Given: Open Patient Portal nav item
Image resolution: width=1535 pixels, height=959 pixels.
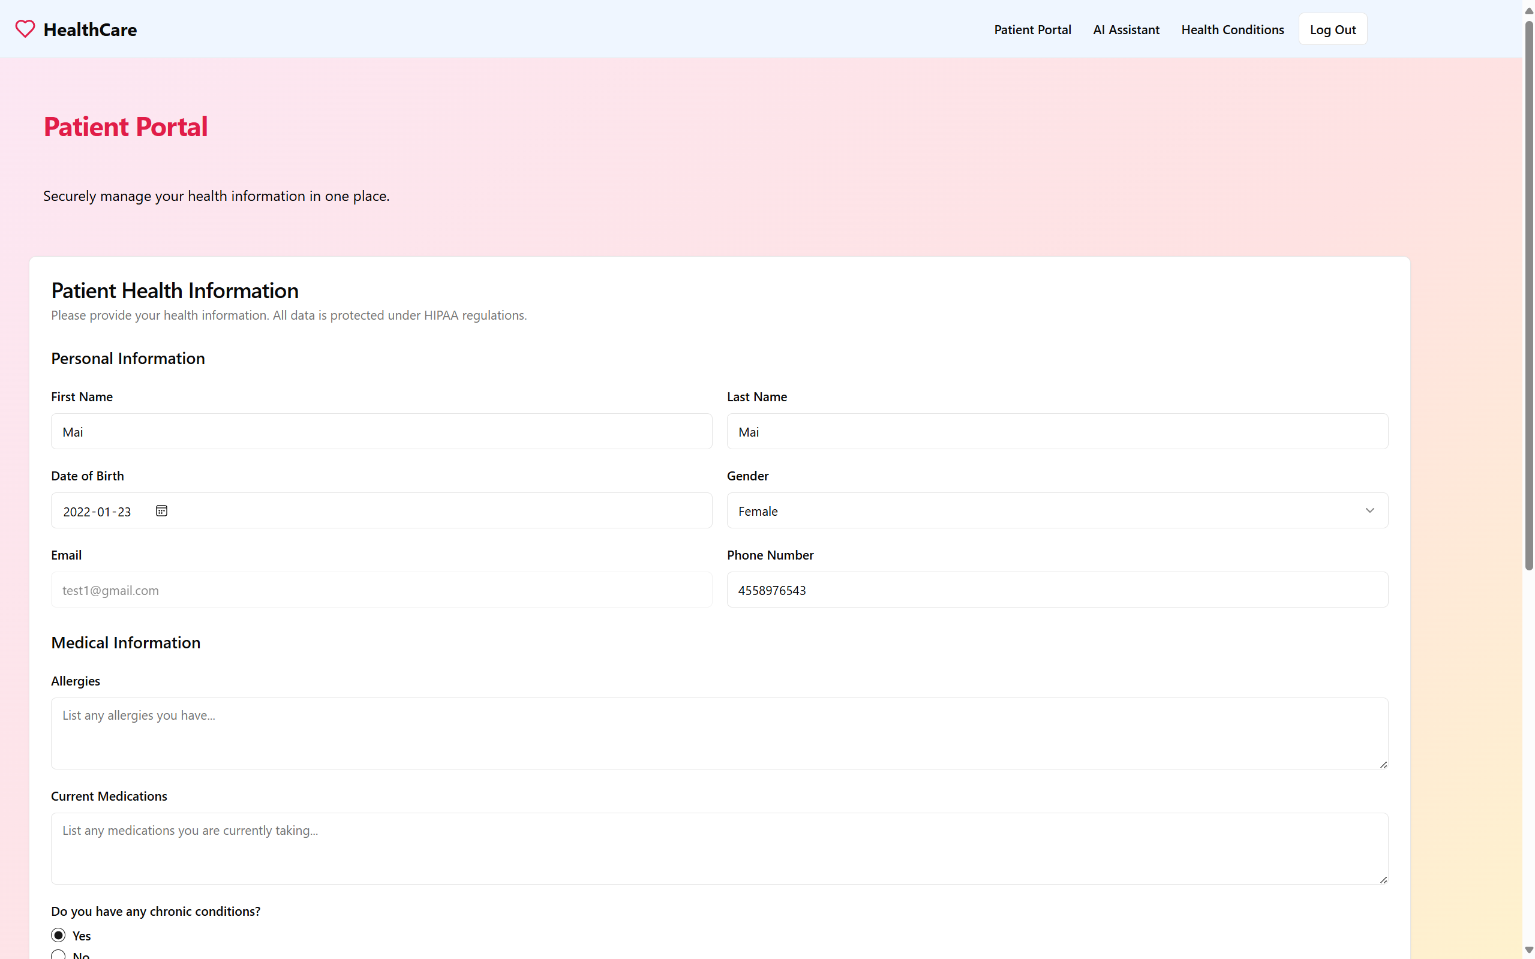Looking at the screenshot, I should [1032, 30].
